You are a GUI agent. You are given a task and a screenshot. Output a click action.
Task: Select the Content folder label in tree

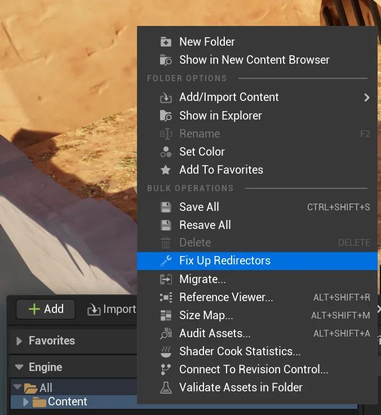[x=68, y=402]
